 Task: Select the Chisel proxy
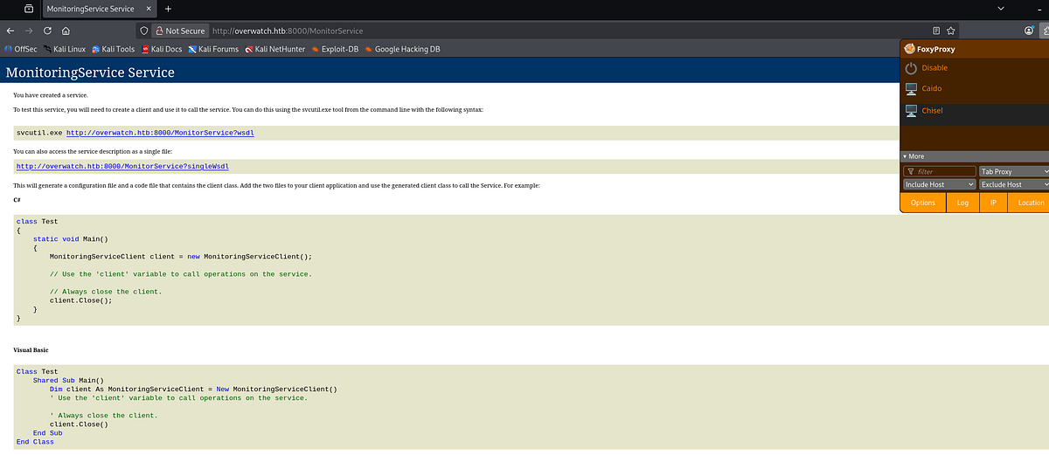[974, 111]
